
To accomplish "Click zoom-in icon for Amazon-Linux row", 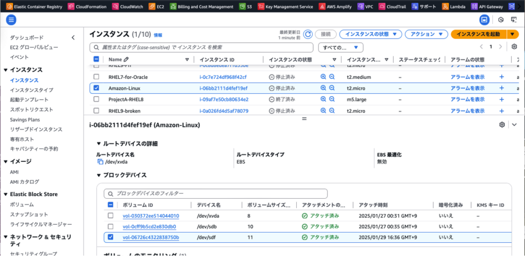I will 323,88.
